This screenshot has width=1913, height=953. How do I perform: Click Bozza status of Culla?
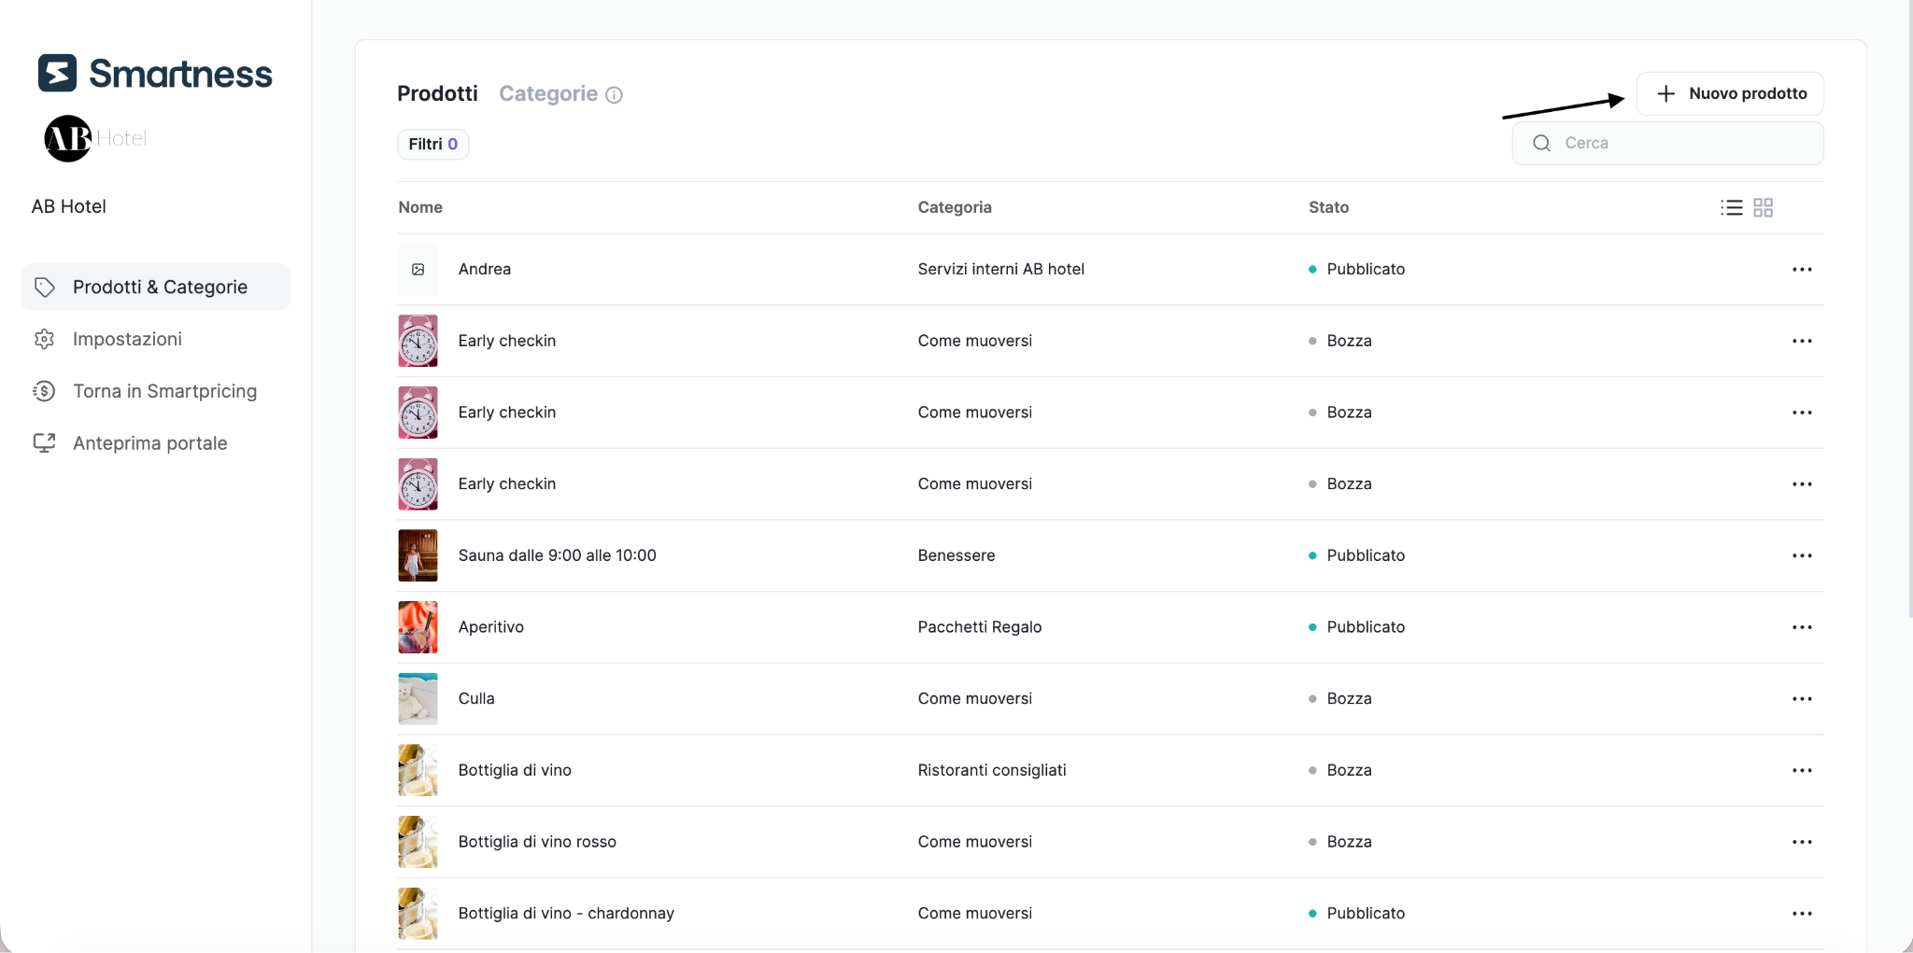(x=1340, y=698)
